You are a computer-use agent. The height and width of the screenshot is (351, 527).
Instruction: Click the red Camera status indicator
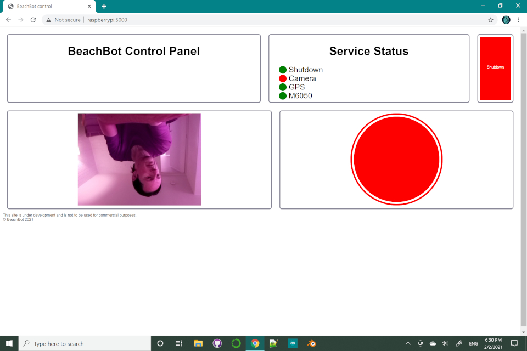pyautogui.click(x=283, y=78)
